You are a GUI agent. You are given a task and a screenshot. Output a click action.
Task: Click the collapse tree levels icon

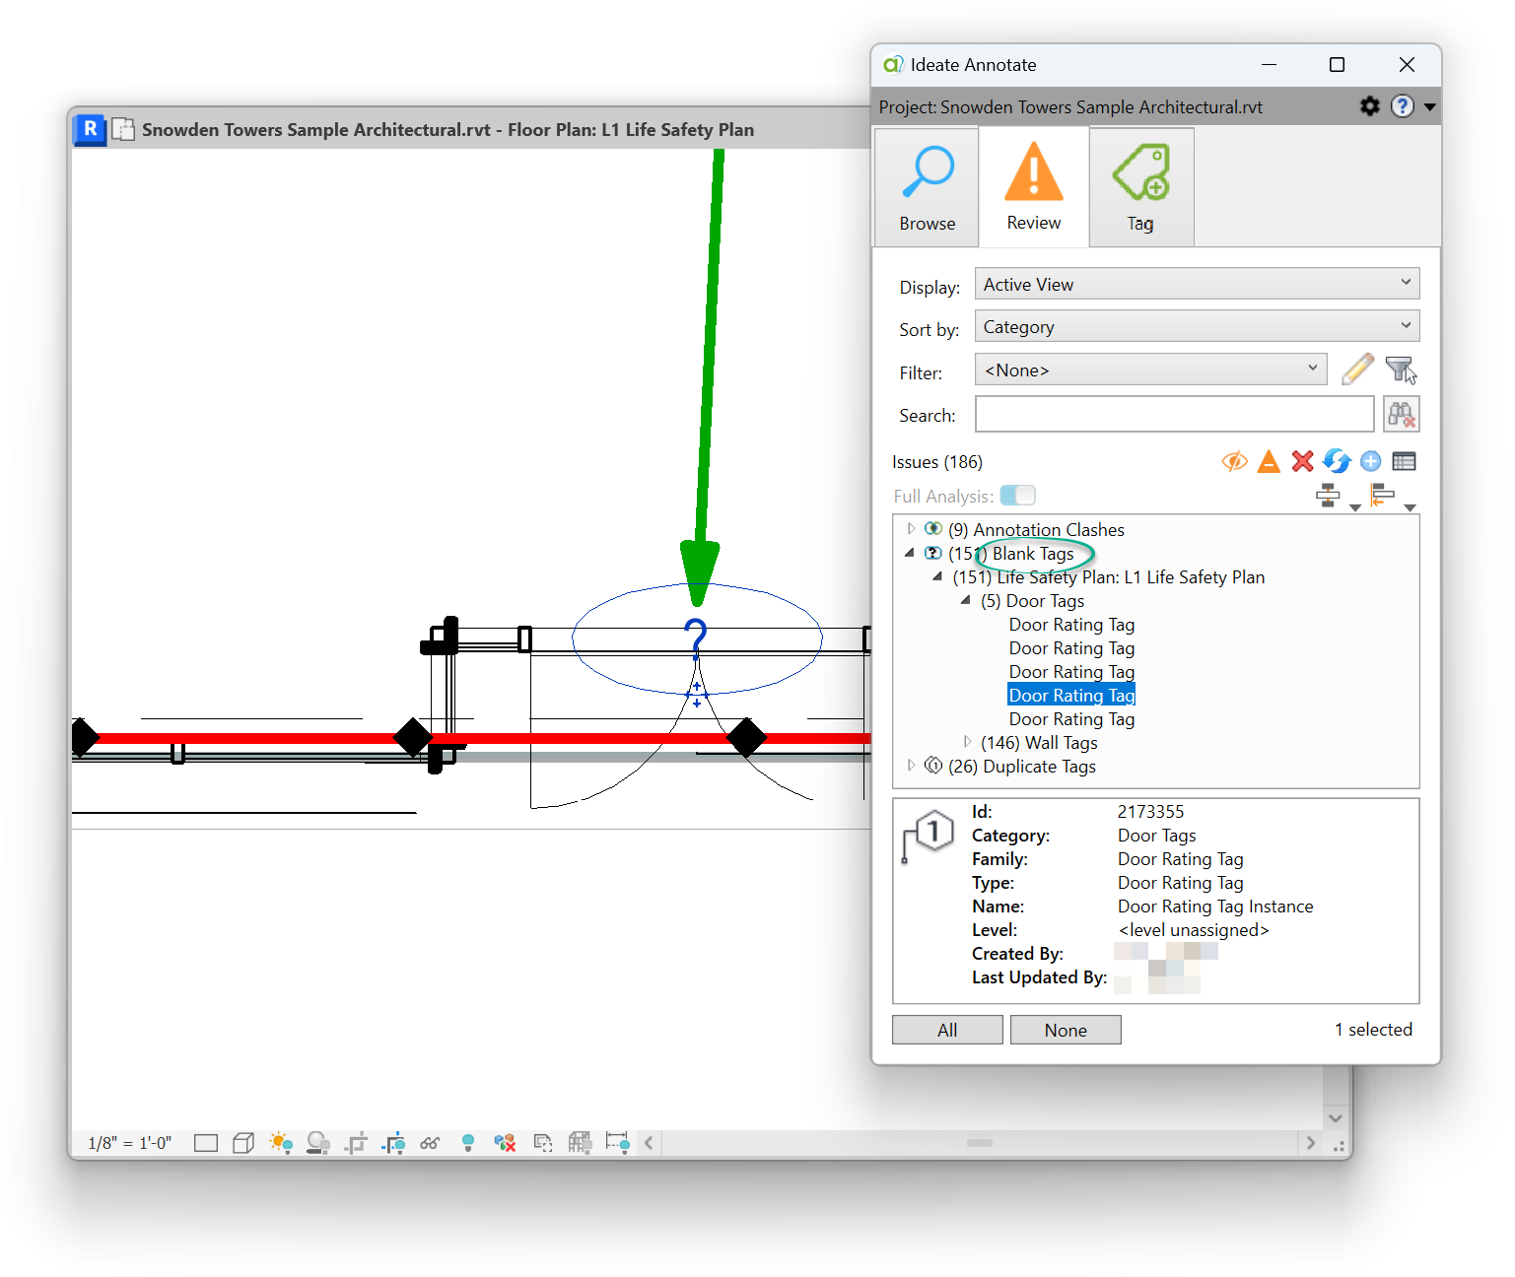point(1382,496)
